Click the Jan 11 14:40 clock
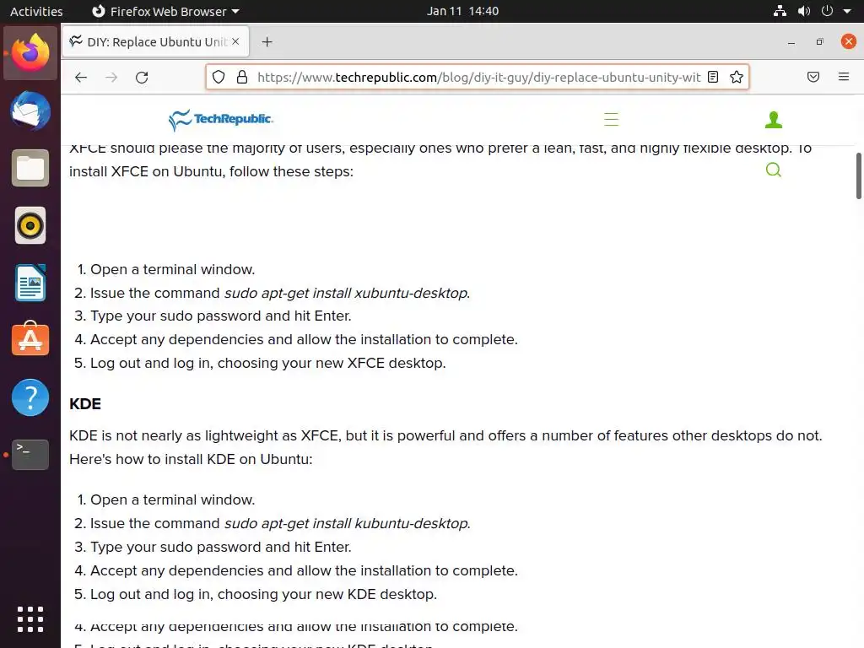 [x=462, y=11]
